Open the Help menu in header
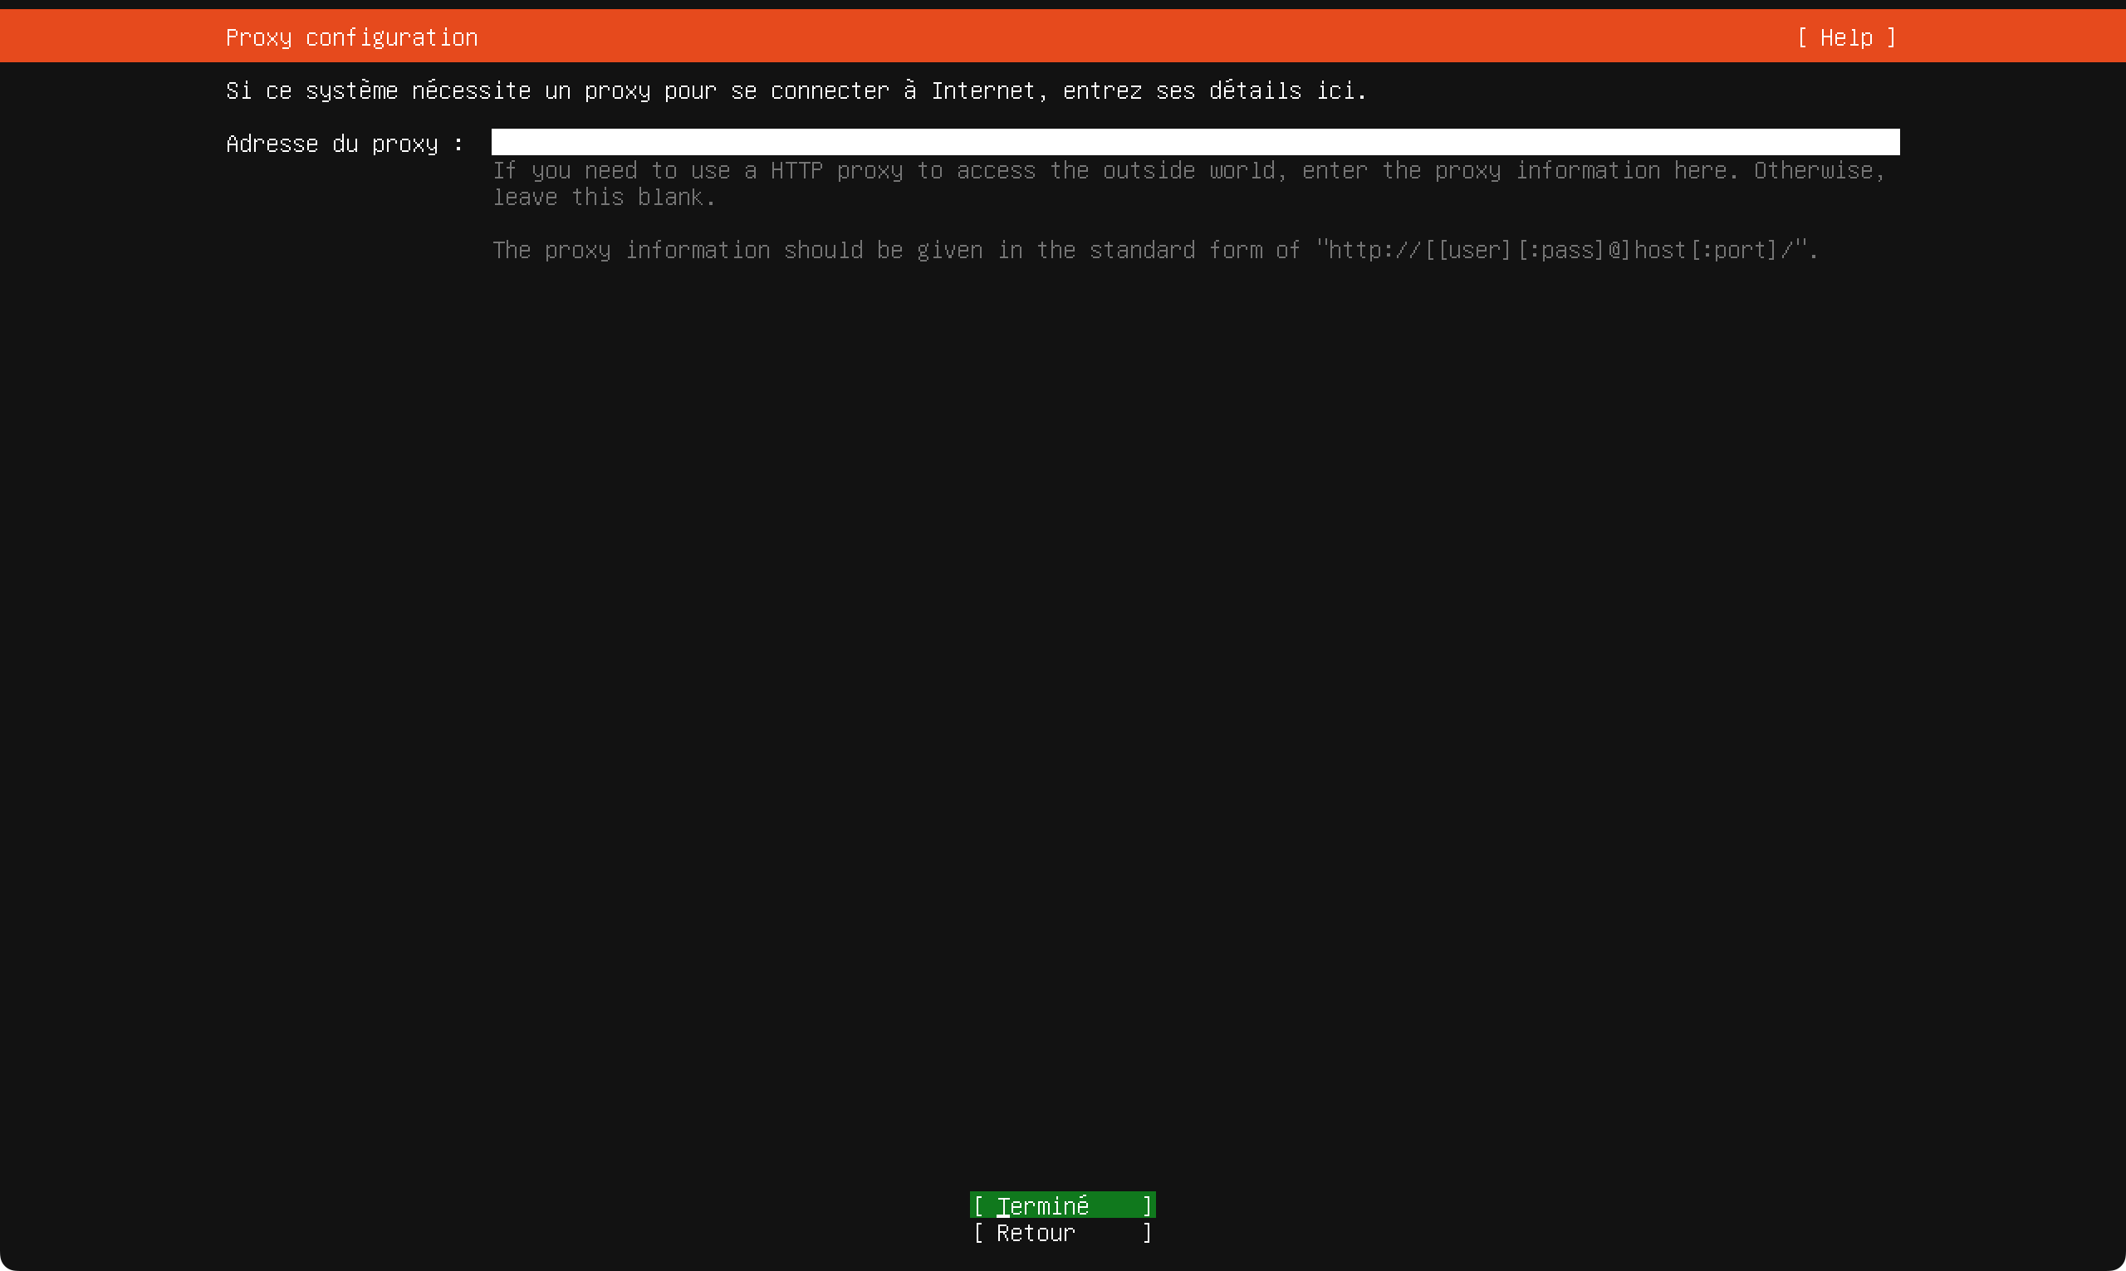This screenshot has height=1271, width=2126. [1846, 37]
